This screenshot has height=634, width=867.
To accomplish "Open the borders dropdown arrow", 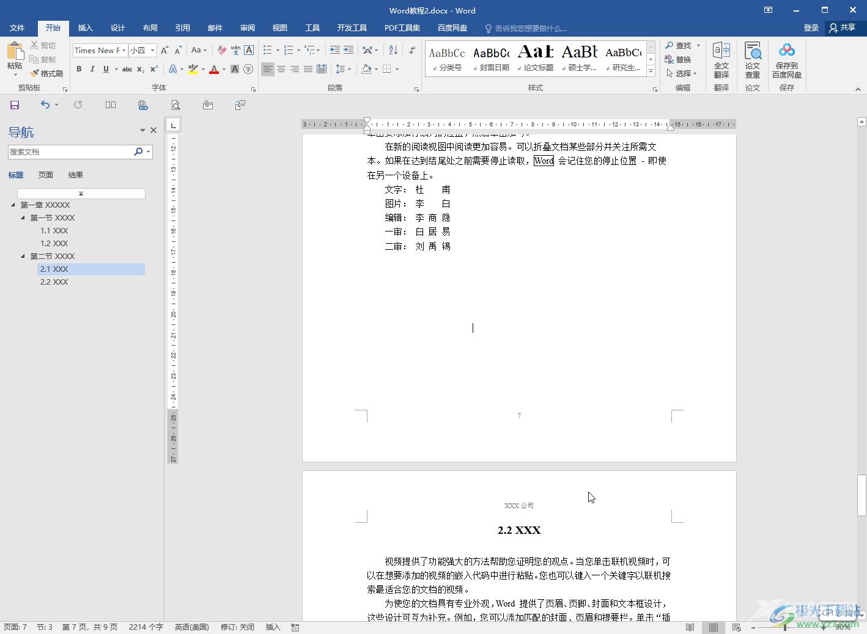I will click(x=397, y=69).
